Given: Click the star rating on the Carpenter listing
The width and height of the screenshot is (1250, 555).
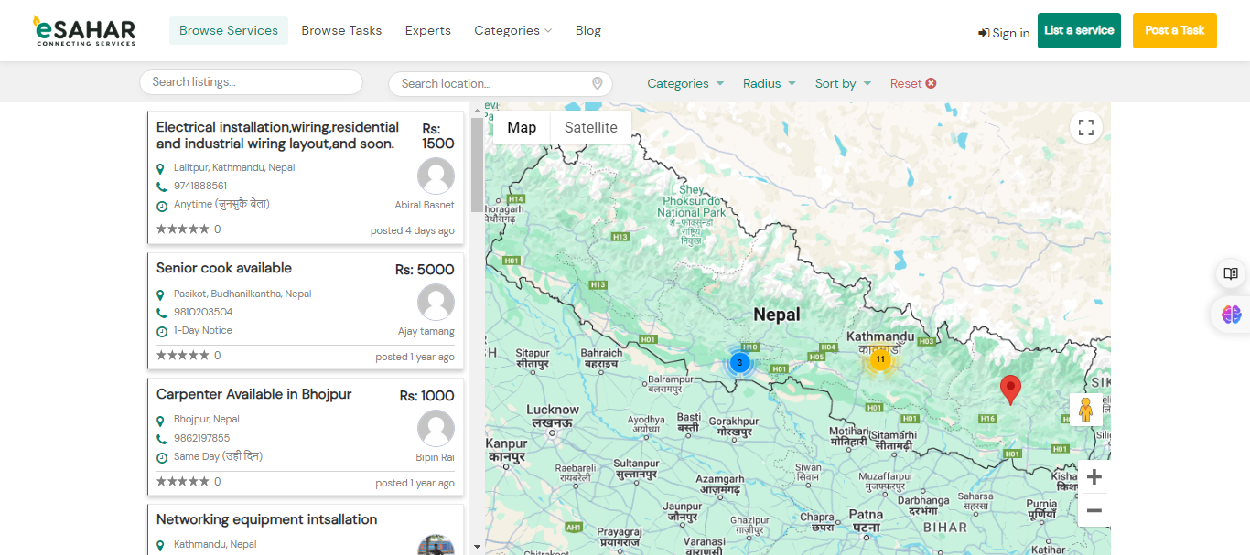Looking at the screenshot, I should coord(183,482).
